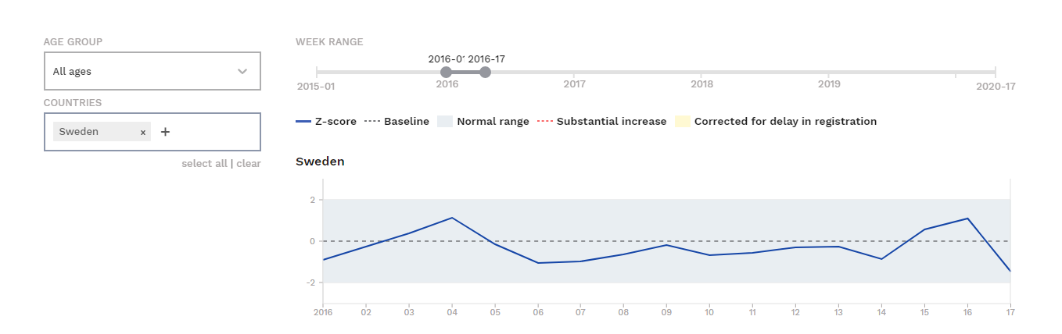Click the Sweden country tag
This screenshot has width=1062, height=334.
pyautogui.click(x=79, y=132)
